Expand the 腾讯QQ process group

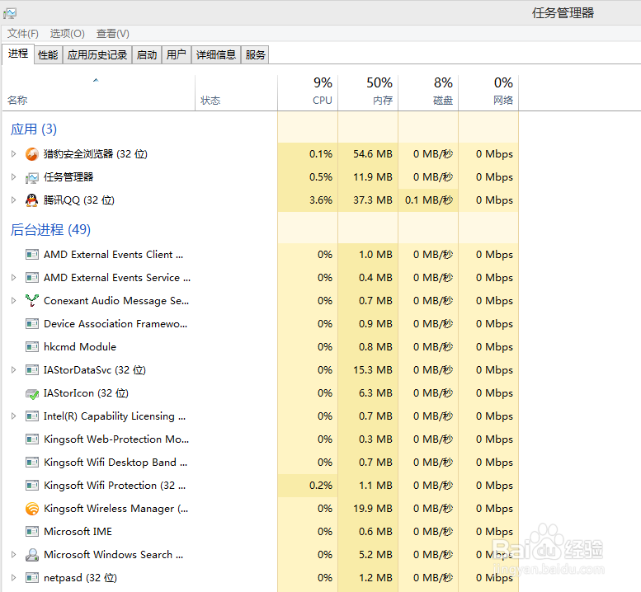coord(13,200)
